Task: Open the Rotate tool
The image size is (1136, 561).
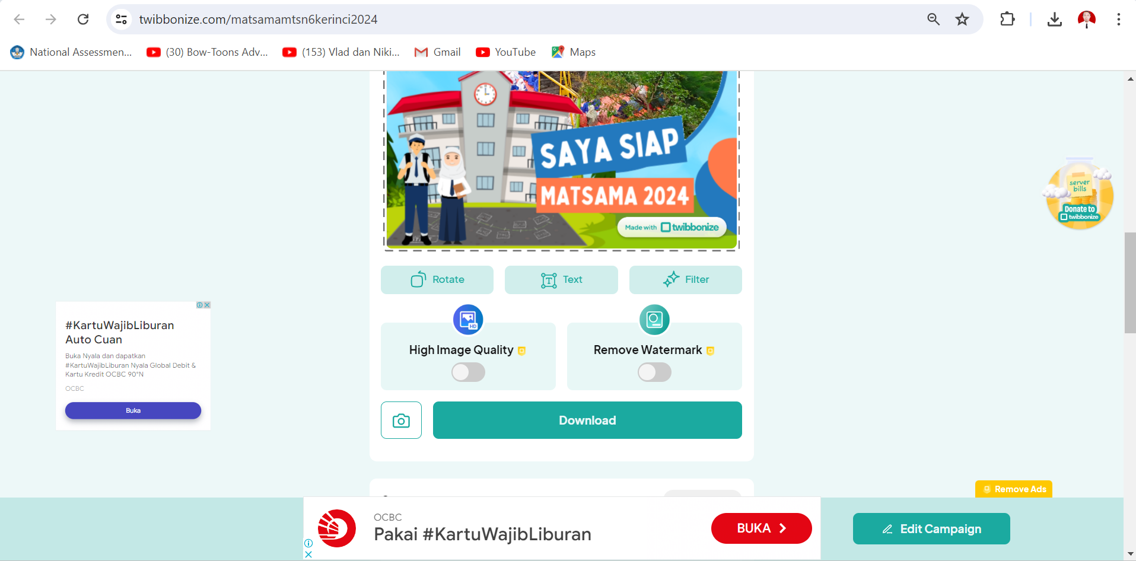Action: point(437,280)
